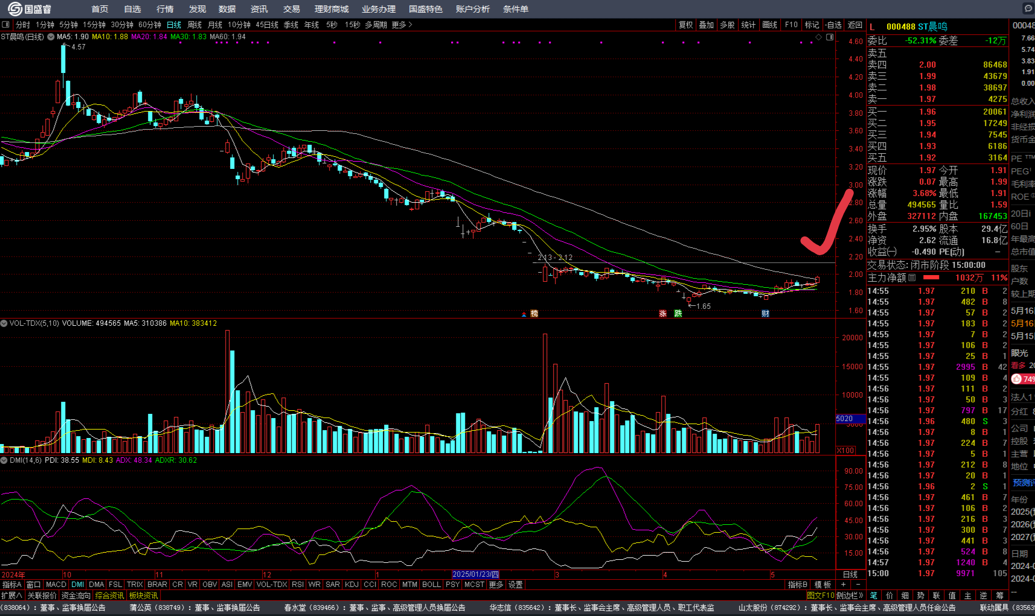
Task: Open the 行情 menu
Action: 165,9
